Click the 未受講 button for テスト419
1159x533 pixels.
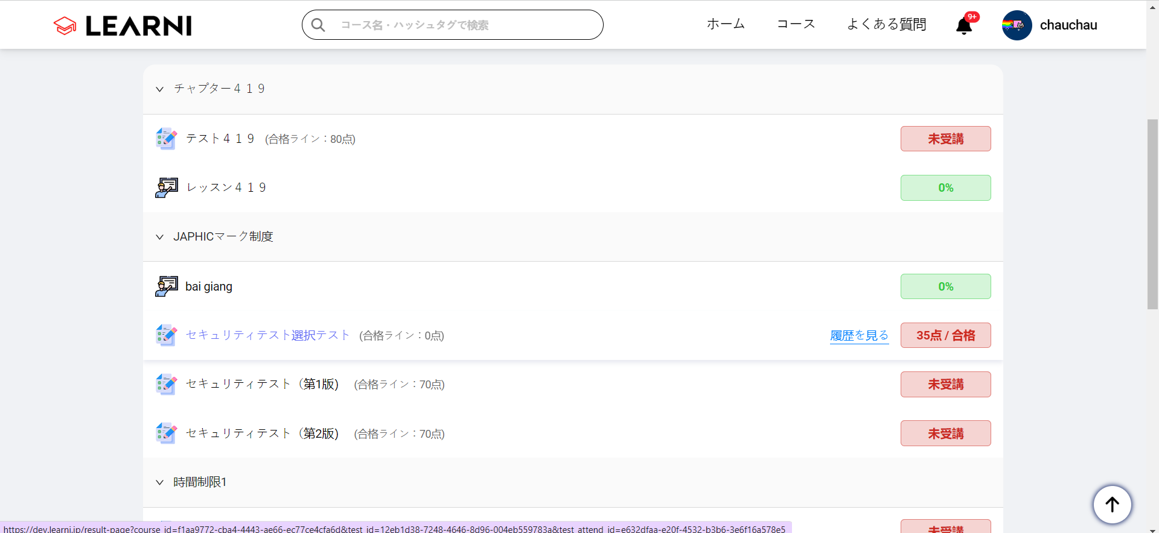coord(946,139)
